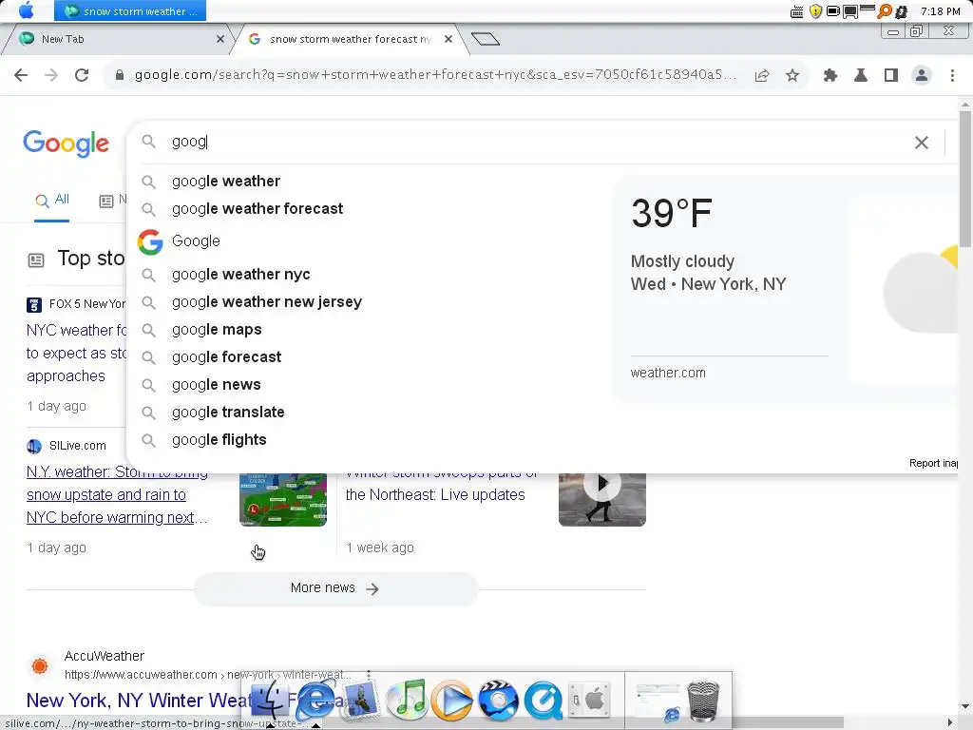Click into the Google search field

540,142
